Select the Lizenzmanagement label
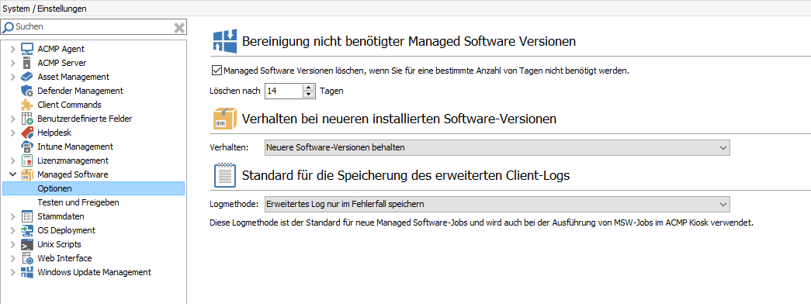 (73, 160)
